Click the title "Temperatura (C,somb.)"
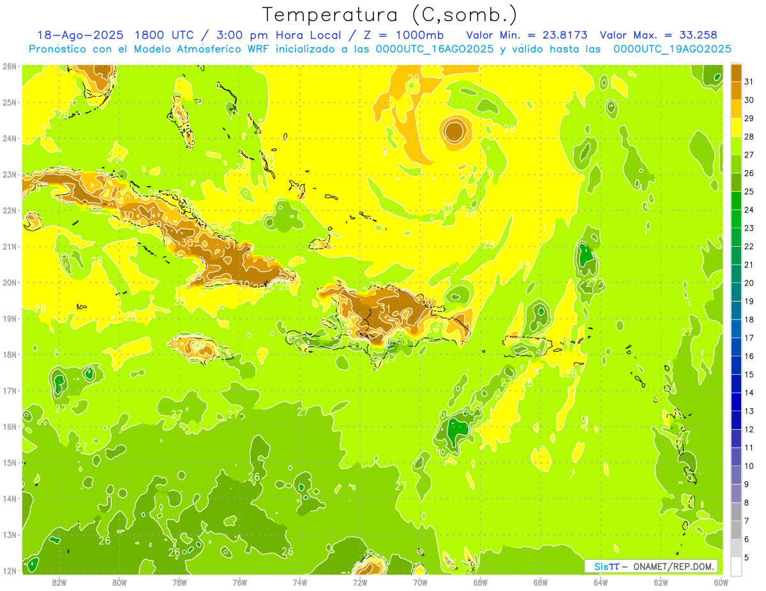Screen dimensions: 766x591 coord(391,15)
